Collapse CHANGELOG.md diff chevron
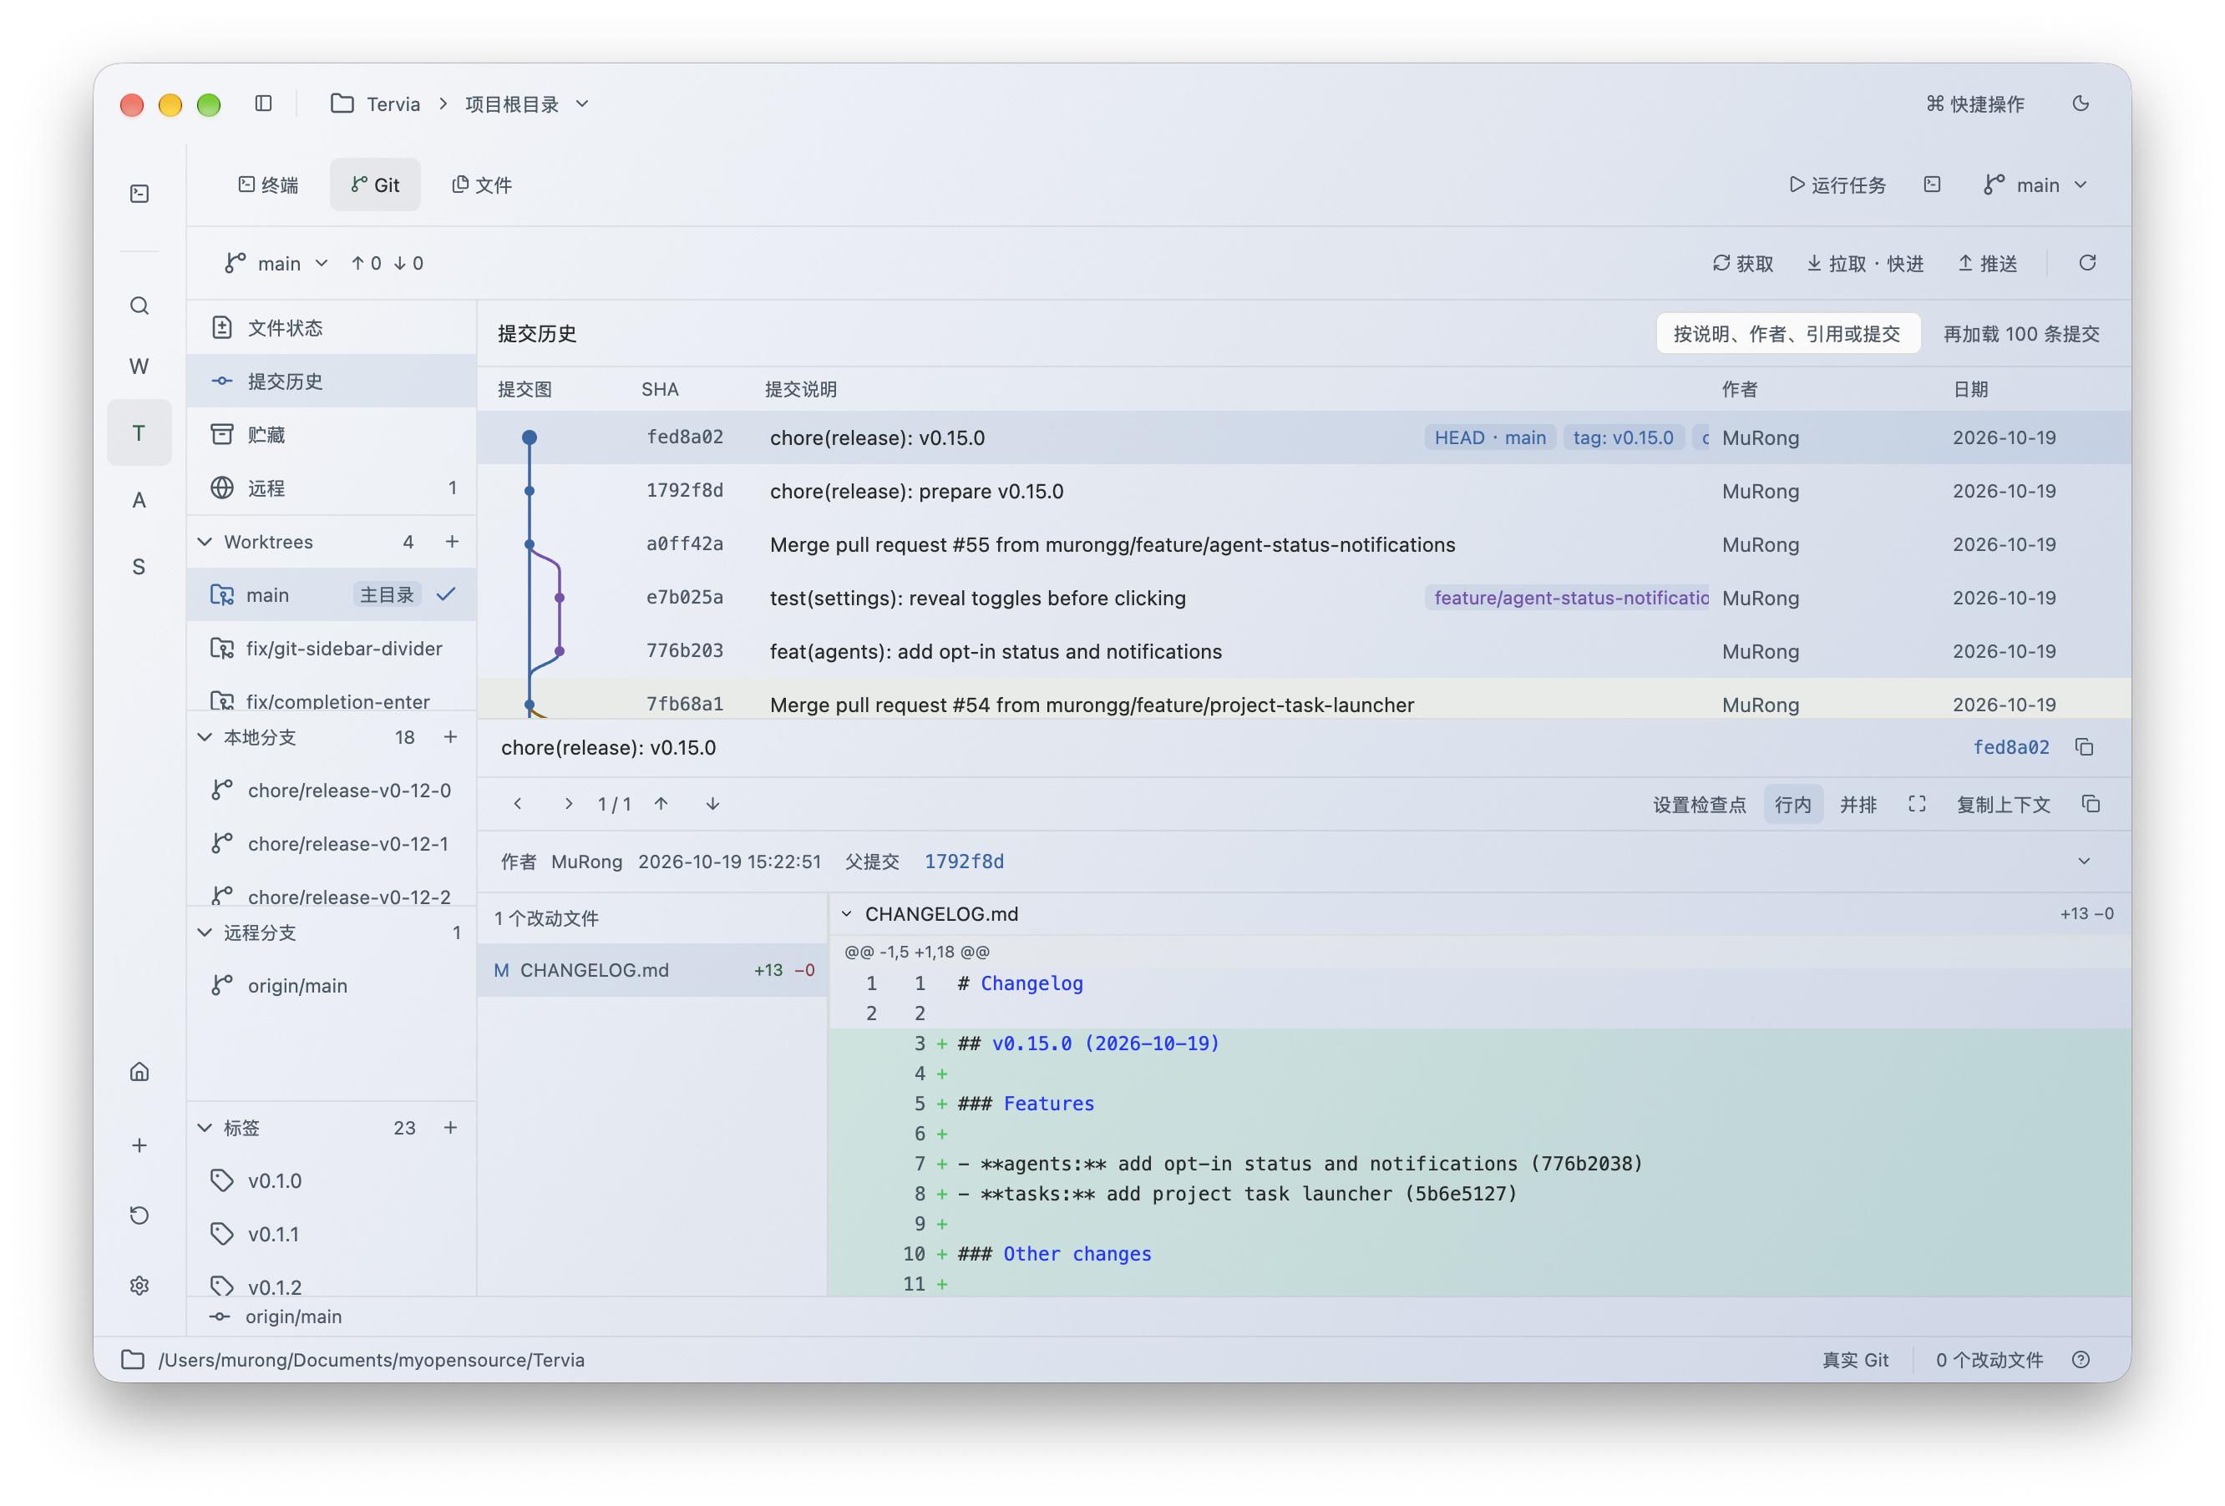This screenshot has height=1506, width=2225. [846, 914]
